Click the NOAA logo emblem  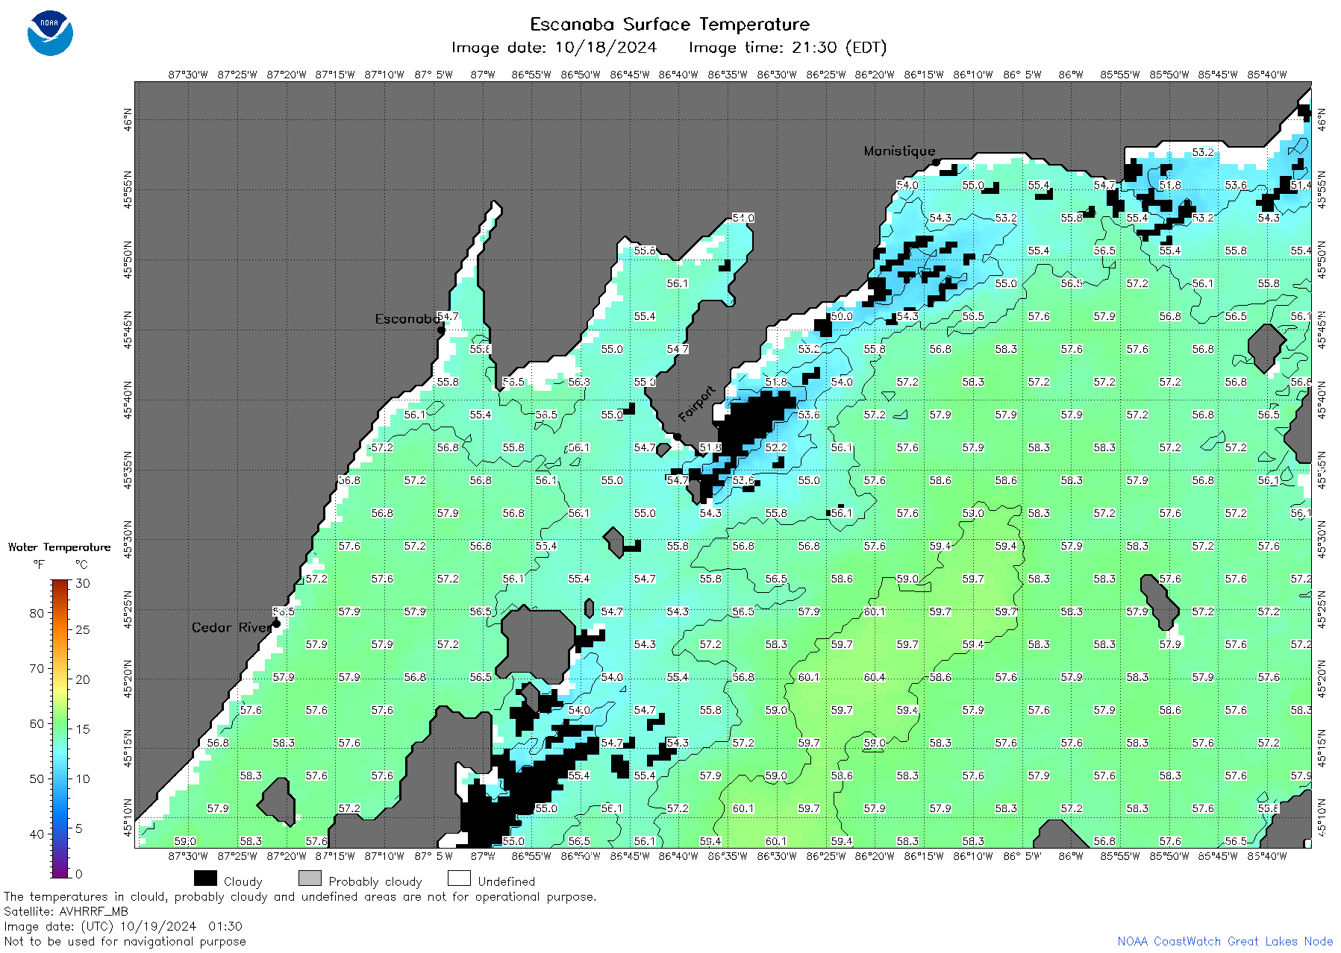[50, 33]
